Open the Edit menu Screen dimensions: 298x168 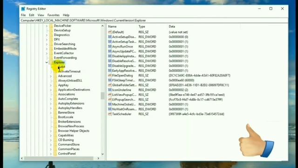[x=32, y=15]
